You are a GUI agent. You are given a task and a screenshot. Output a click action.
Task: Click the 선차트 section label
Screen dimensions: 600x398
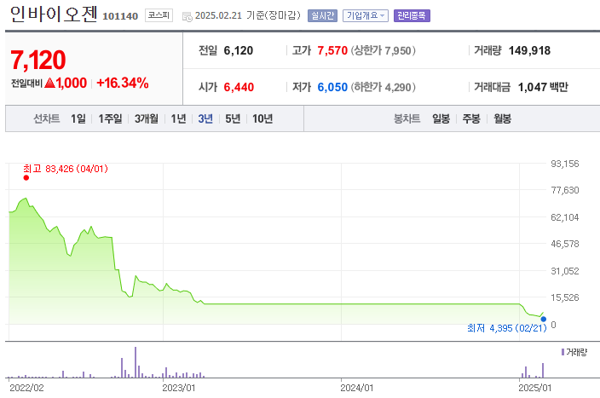[46, 118]
